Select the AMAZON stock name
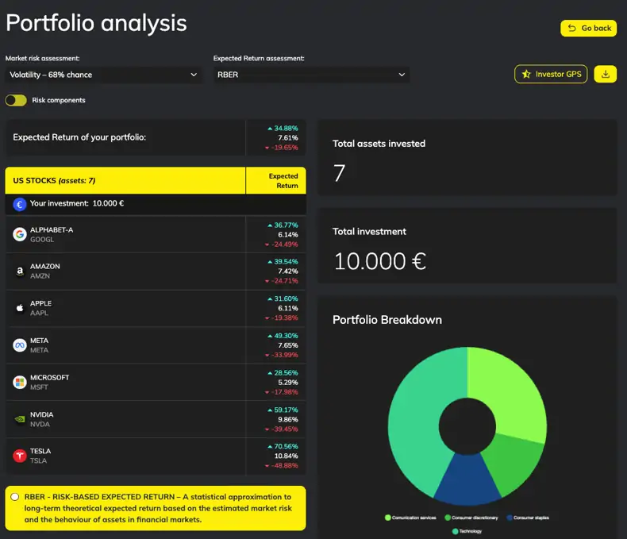Viewport: 627px width, 539px height. point(45,266)
